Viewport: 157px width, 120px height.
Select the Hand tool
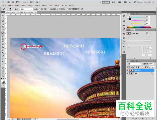click(3, 73)
